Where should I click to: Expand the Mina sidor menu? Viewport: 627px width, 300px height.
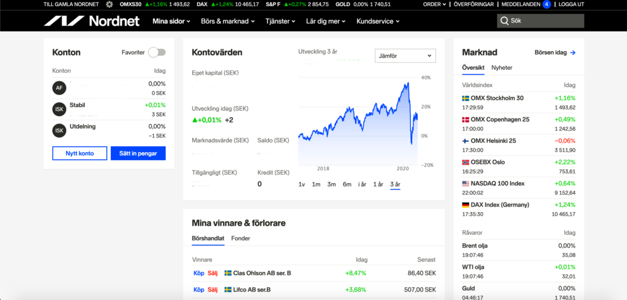[171, 21]
